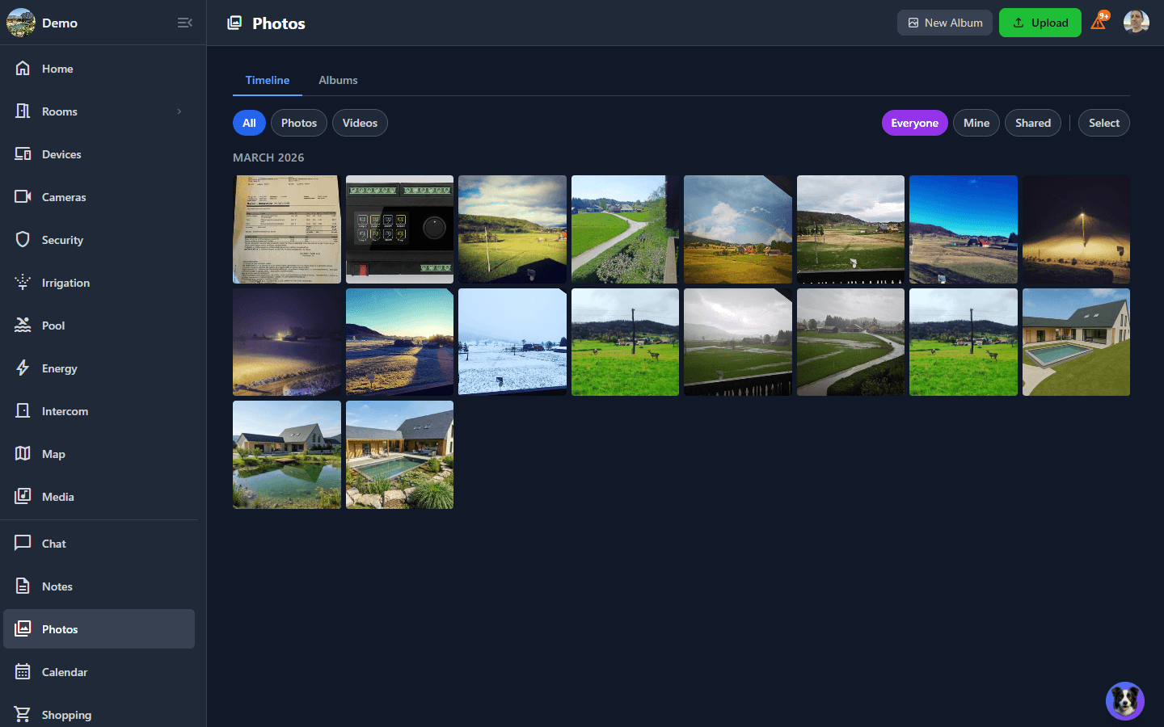
Task: Open the Shopping section
Action: 66,714
